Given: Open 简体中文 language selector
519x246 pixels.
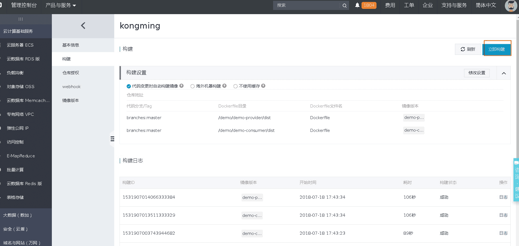Looking at the screenshot, I should 486,5.
